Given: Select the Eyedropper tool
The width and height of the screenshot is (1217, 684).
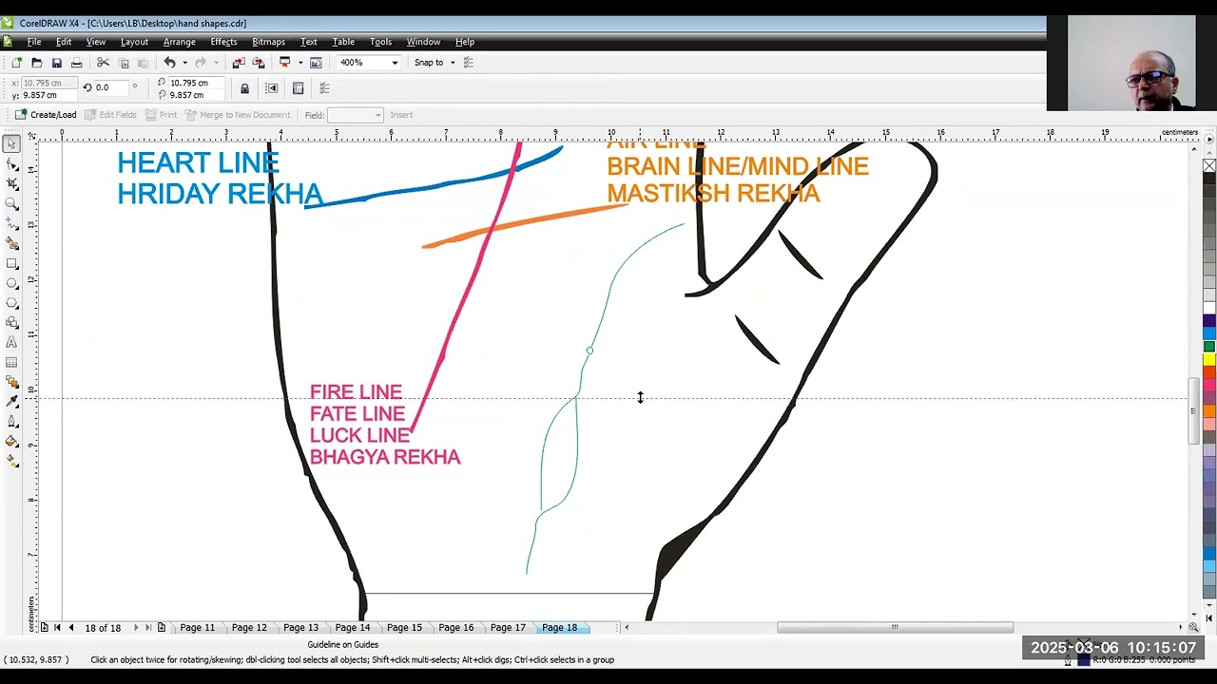Looking at the screenshot, I should click(11, 402).
